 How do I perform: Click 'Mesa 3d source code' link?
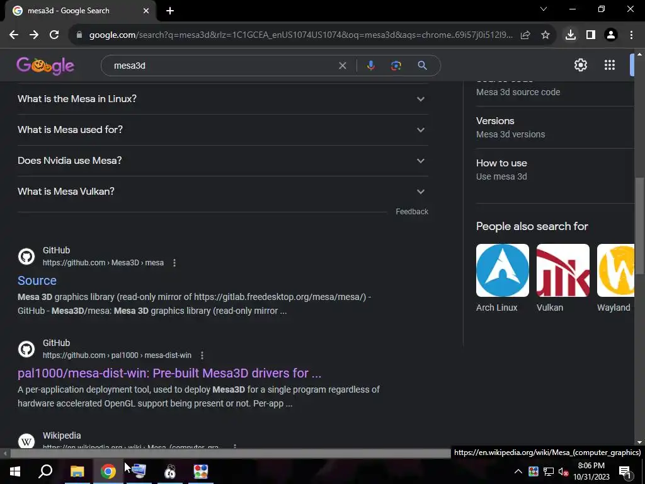coord(518,92)
